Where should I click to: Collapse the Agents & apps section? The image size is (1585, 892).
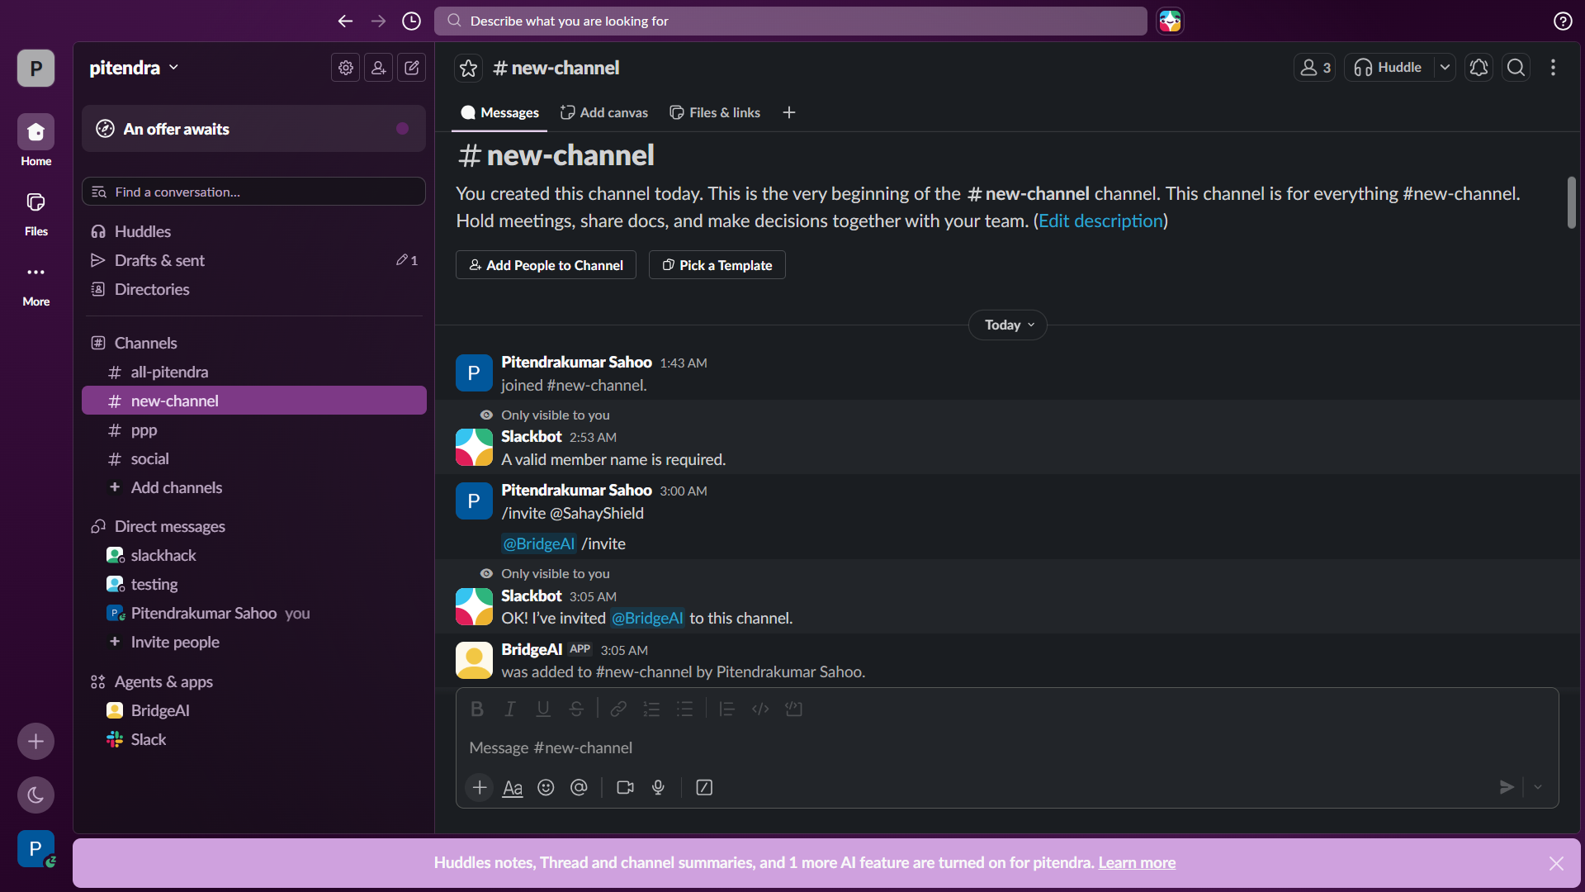pos(163,681)
